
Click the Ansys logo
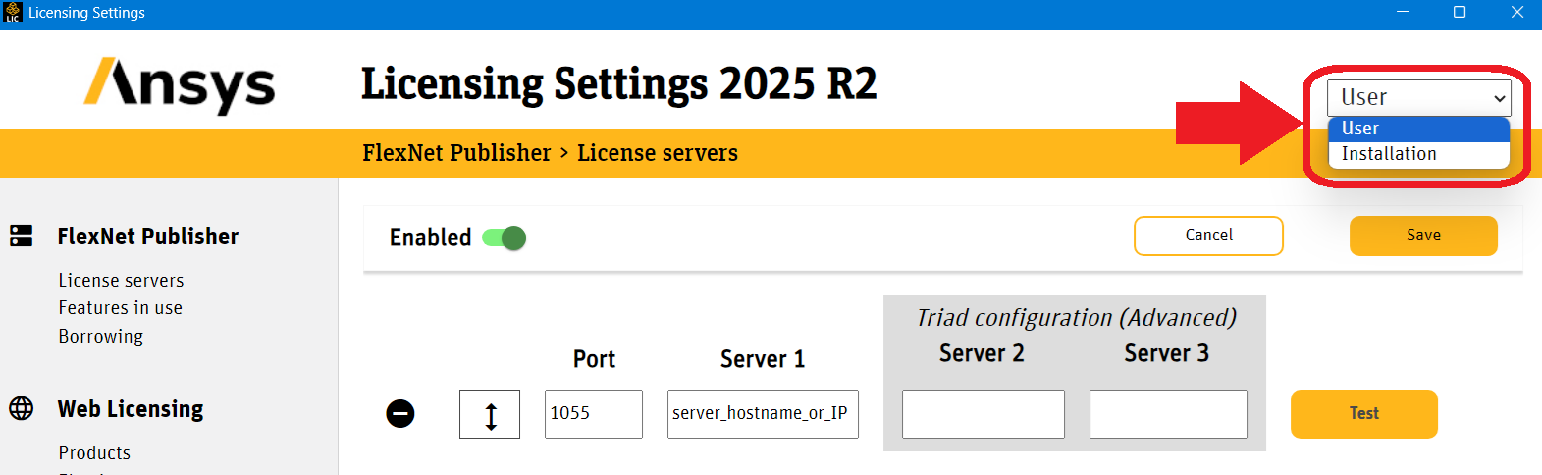click(180, 85)
